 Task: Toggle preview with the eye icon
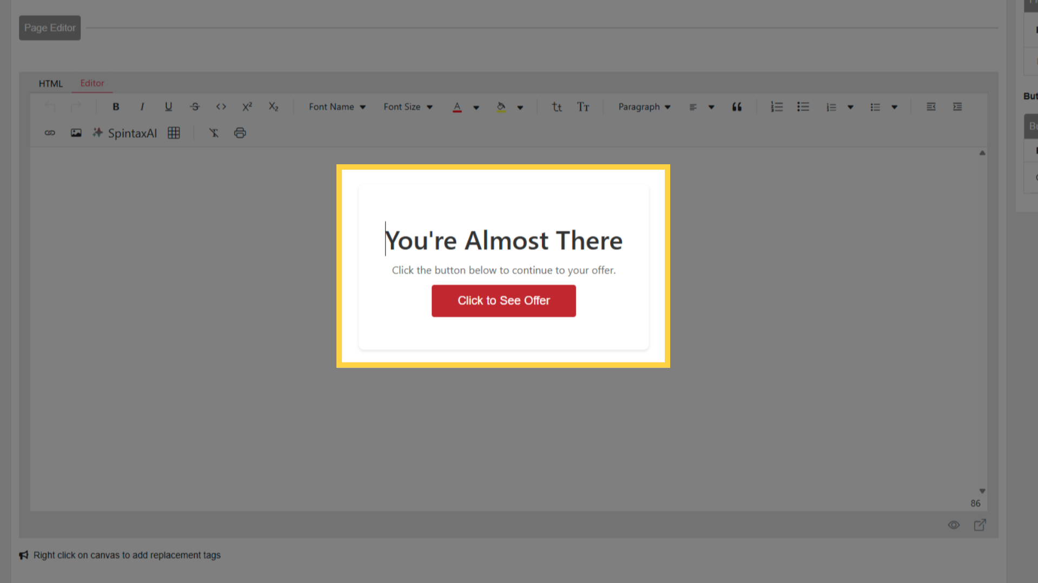pos(954,525)
